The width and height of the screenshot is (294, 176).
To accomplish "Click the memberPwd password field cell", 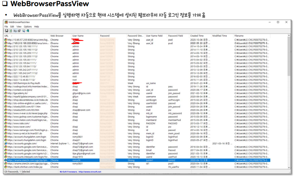I will click(175, 120).
